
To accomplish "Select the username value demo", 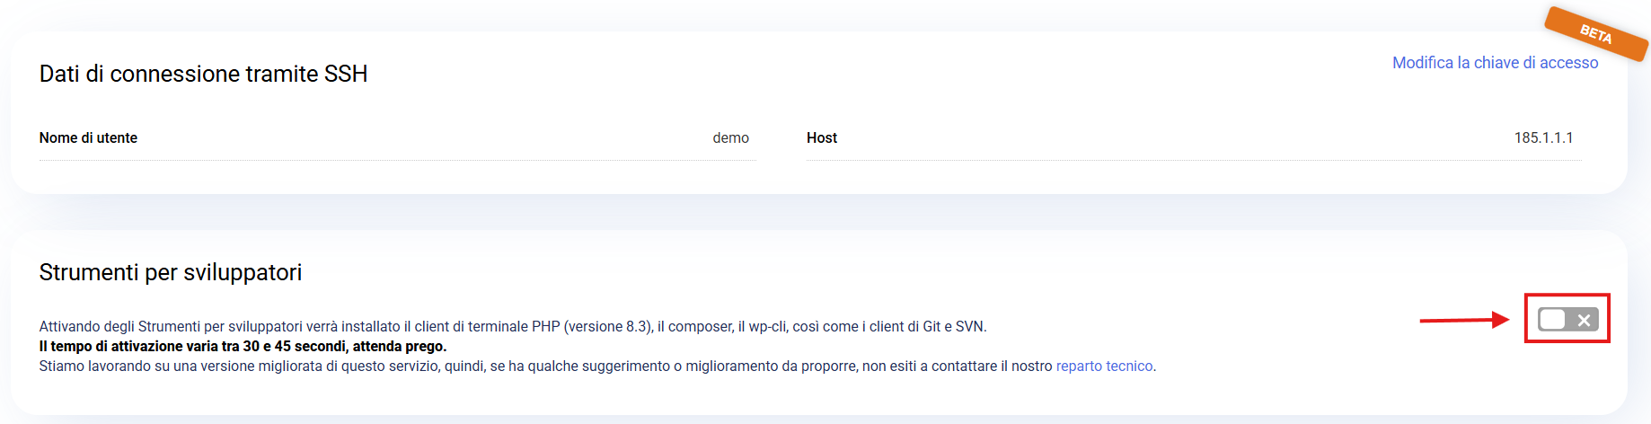I will coord(730,138).
